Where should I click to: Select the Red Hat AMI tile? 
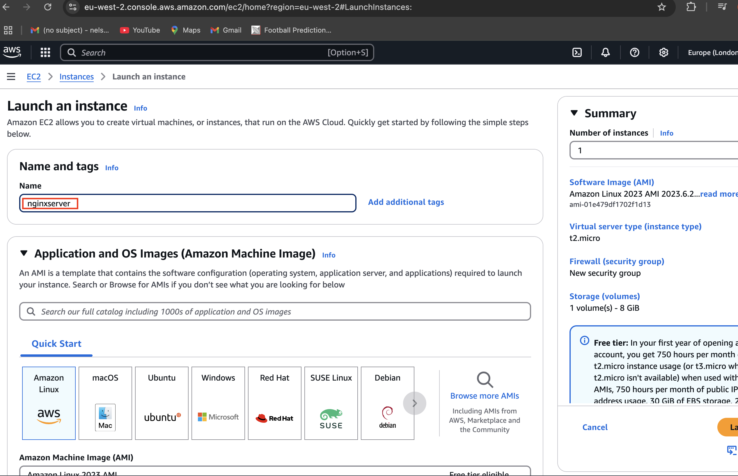click(x=274, y=403)
